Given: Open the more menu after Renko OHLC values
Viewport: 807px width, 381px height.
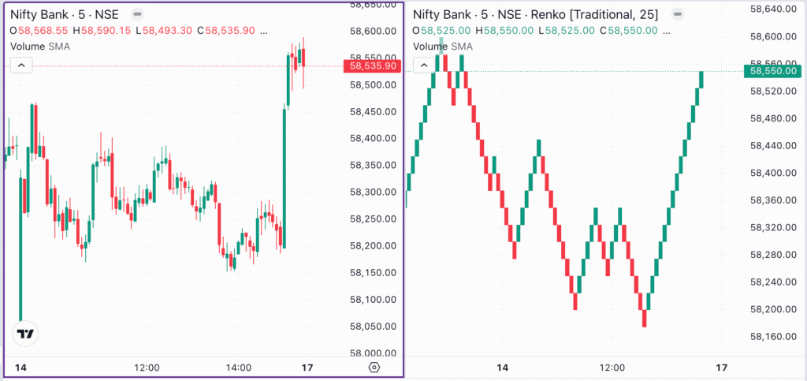Looking at the screenshot, I should pyautogui.click(x=667, y=30).
